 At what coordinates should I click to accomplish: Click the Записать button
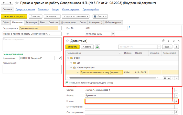point(36,17)
